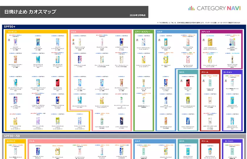Open the yellow Suncut UV mist in ミスト
247x159 pixels.
188,100
